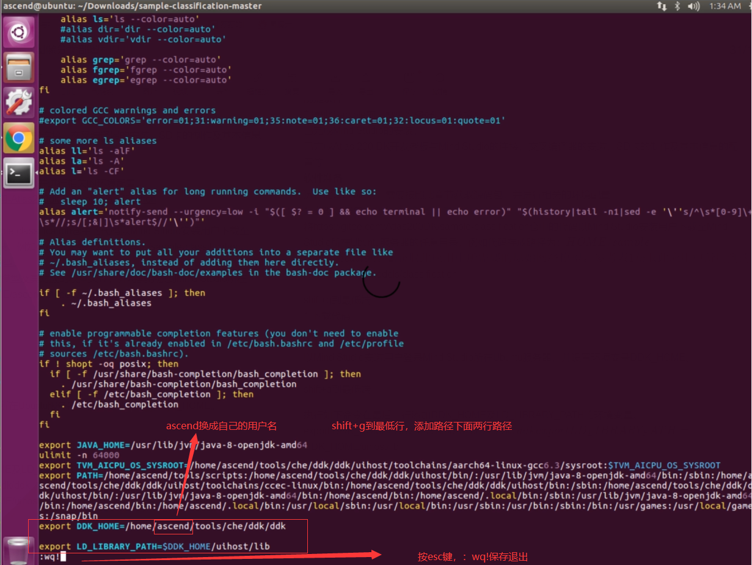The width and height of the screenshot is (752, 565).
Task: Click the '# colored GCC warnings and errors' comment
Action: [x=127, y=111]
